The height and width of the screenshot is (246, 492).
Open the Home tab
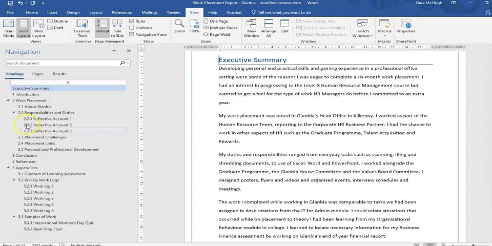pyautogui.click(x=32, y=12)
